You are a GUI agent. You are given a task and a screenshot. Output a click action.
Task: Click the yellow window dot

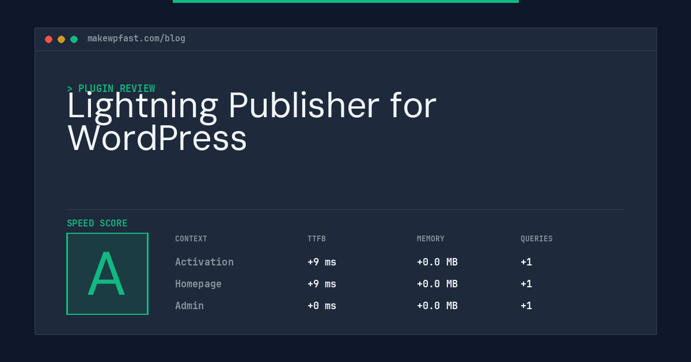point(61,39)
